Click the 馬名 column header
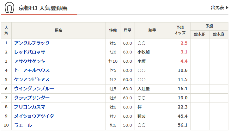This screenshot has height=131, width=230. point(58,30)
